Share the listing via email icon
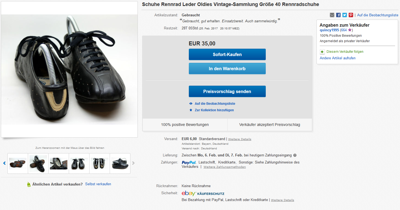This screenshot has width=400, height=210. click(x=332, y=15)
